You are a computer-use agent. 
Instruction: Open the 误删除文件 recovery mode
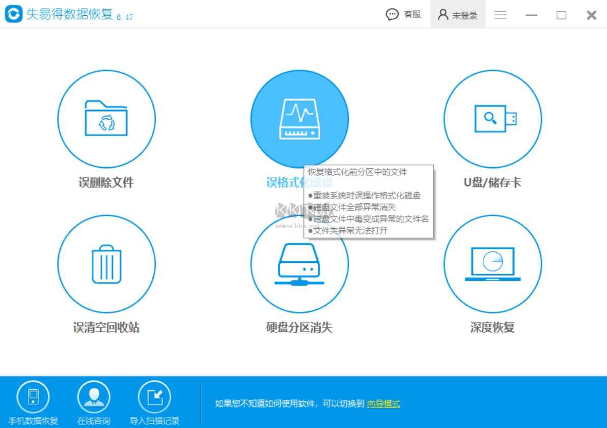(106, 118)
